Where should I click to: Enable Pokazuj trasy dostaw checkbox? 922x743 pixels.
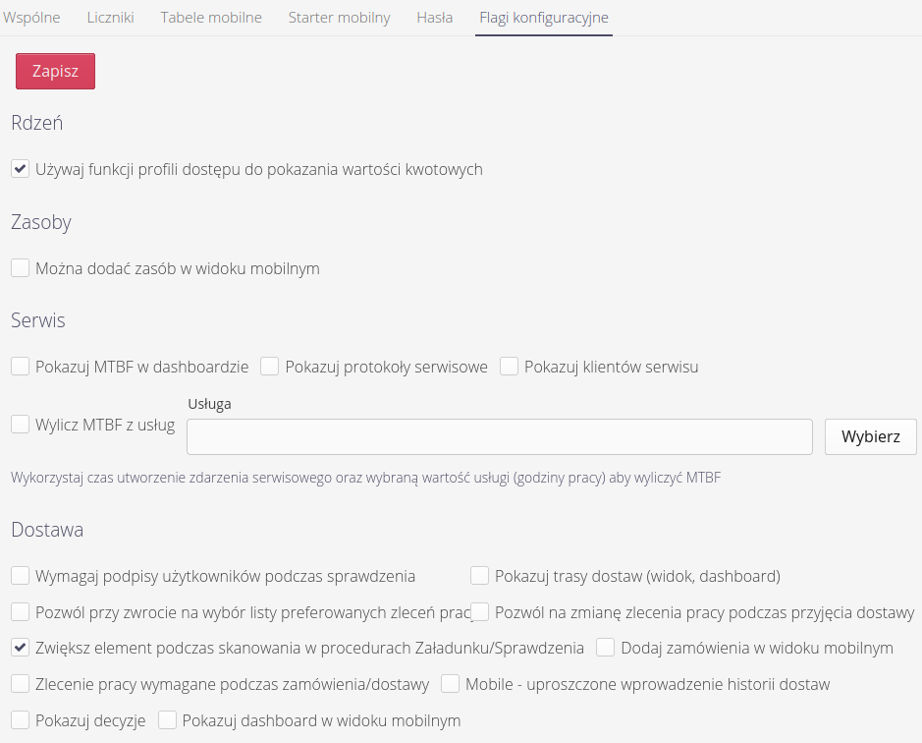coord(479,576)
